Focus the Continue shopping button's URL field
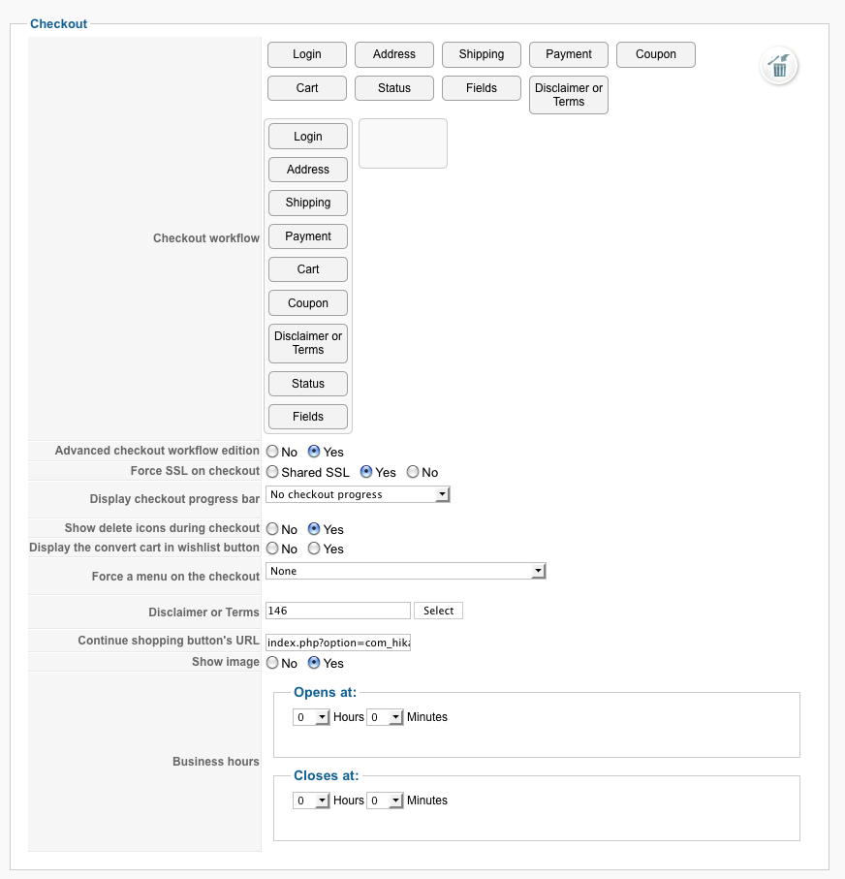 (338, 642)
